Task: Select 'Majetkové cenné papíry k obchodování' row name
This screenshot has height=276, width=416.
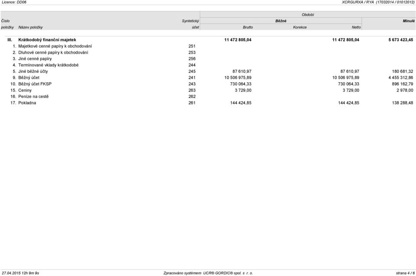Action: 55,46
